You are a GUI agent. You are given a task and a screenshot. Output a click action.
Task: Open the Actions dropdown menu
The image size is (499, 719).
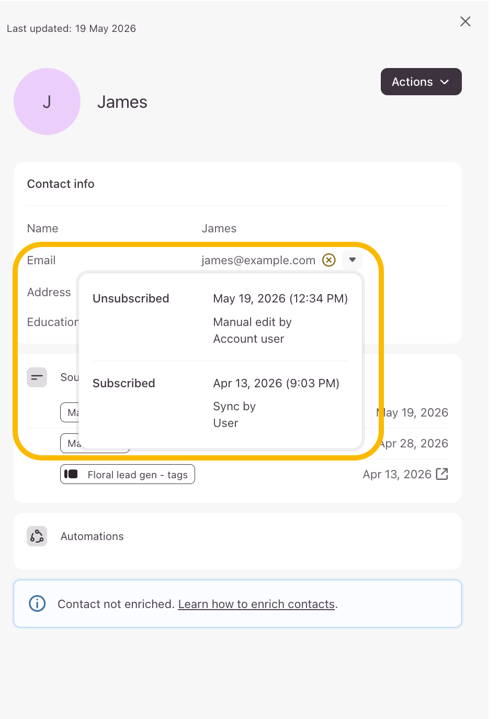point(421,82)
